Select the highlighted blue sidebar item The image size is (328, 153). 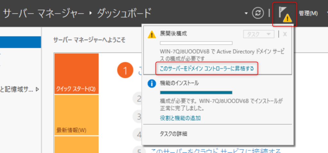20,42
